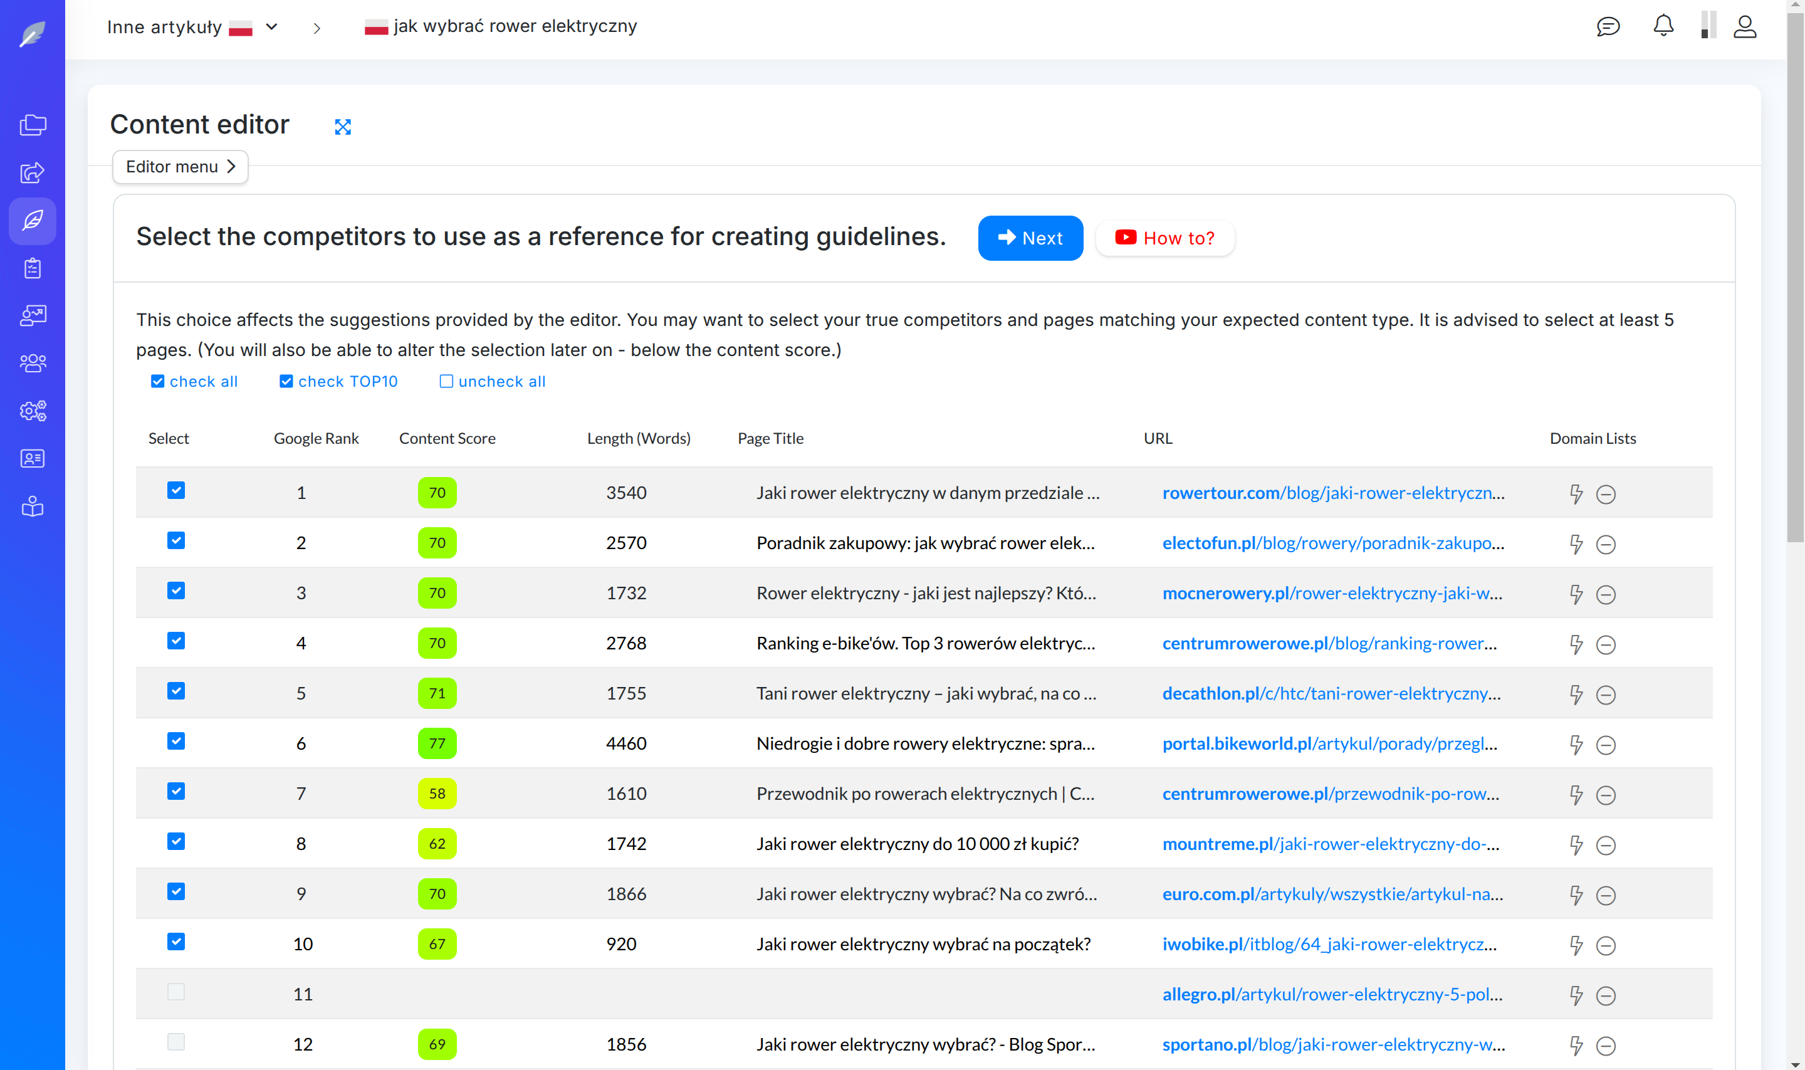1805x1070 pixels.
Task: Expand the Editor menu chevron
Action: click(x=231, y=167)
